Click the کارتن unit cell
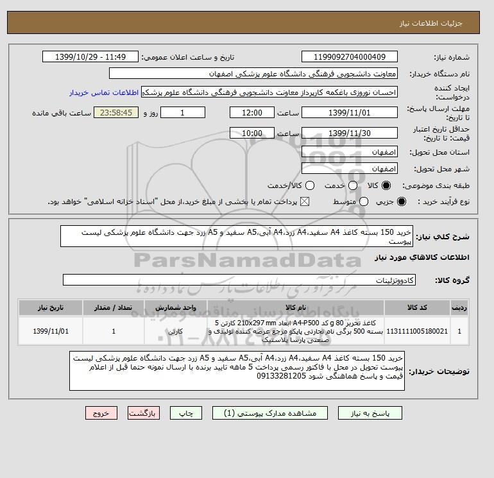The height and width of the screenshot is (478, 494). click(176, 331)
